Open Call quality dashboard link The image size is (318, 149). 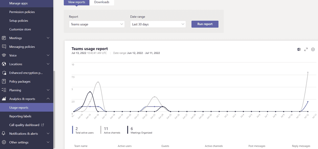(24, 125)
